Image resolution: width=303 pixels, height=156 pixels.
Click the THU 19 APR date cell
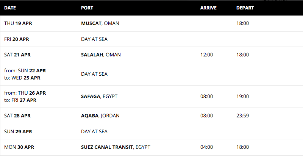click(x=18, y=23)
